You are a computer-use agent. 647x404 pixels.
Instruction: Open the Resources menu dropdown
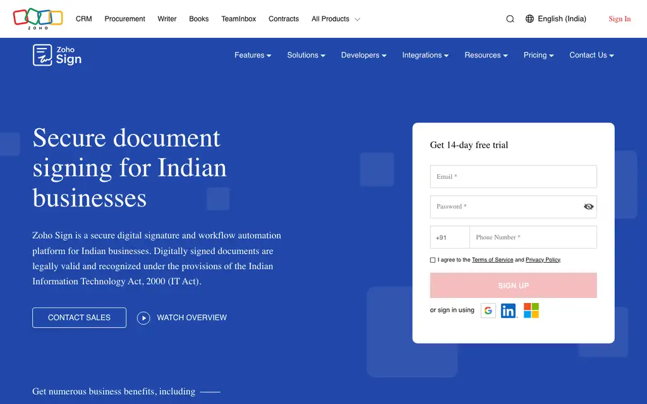pos(486,56)
